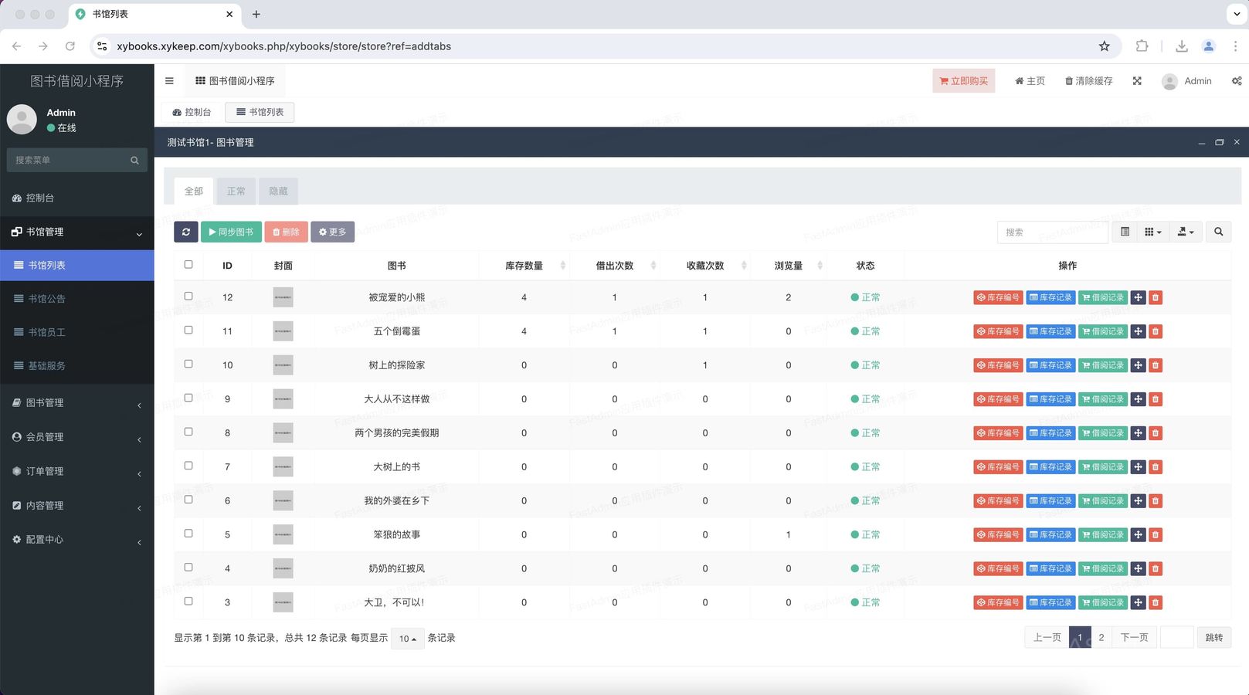Click the hamburger menu icon to collapse sidebar
Image resolution: width=1249 pixels, height=695 pixels.
click(x=169, y=81)
